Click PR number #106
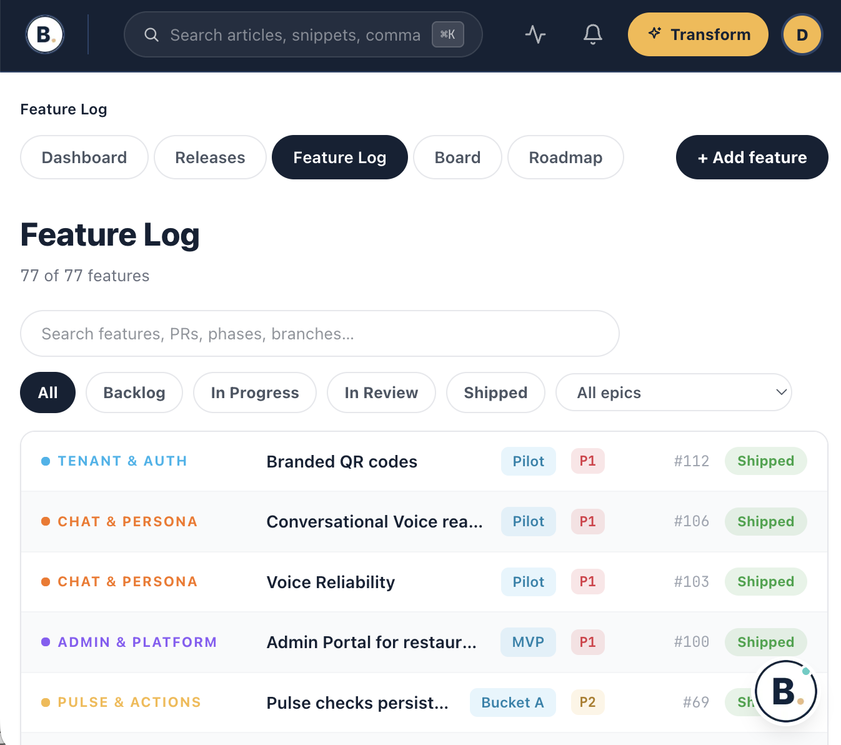The image size is (841, 745). click(x=692, y=521)
